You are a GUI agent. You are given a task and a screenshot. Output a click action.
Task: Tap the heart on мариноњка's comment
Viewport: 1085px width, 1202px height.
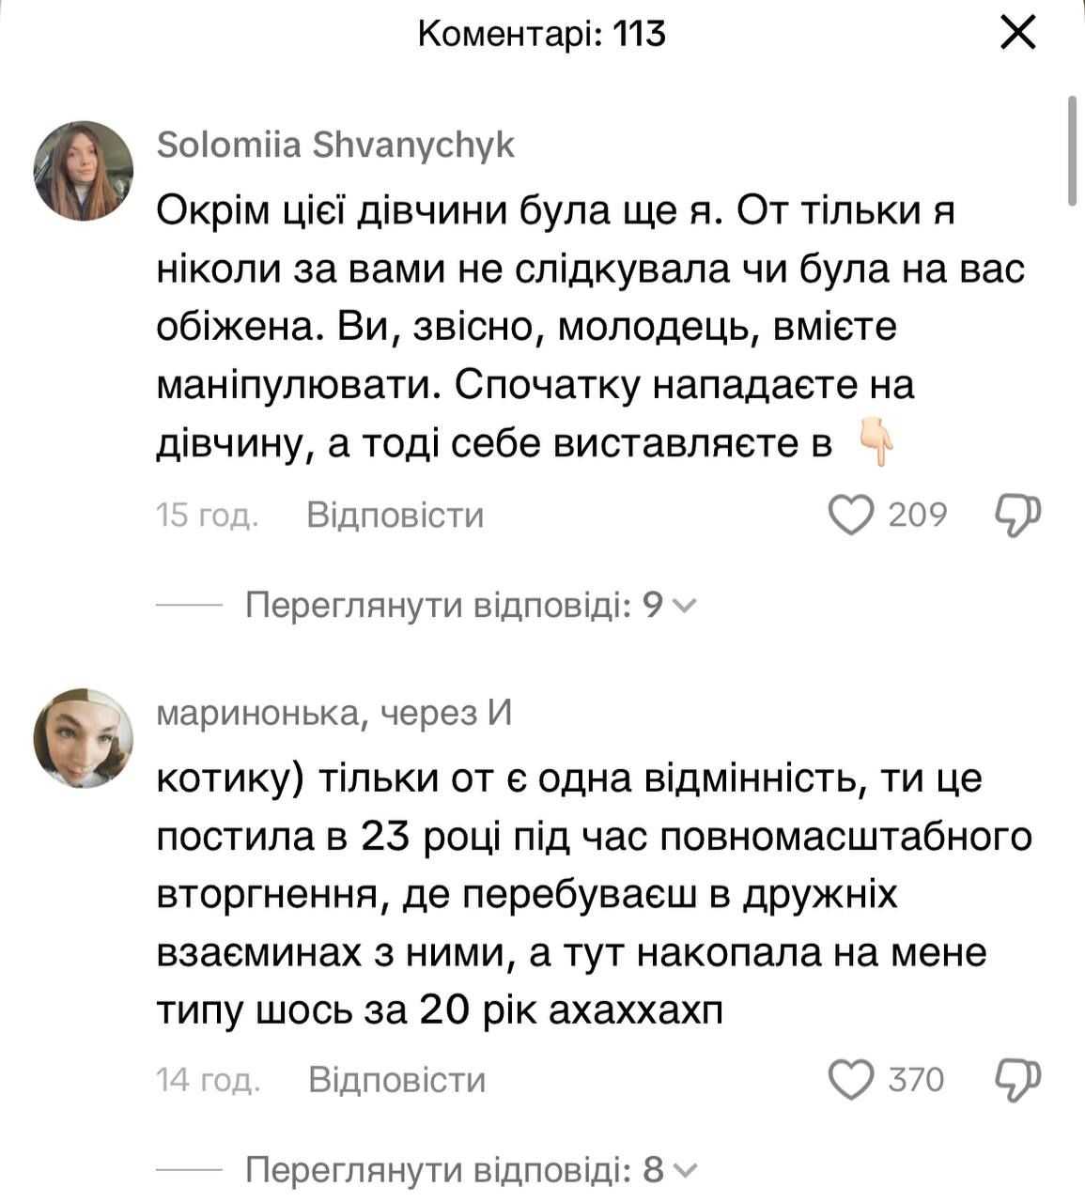point(850,1080)
